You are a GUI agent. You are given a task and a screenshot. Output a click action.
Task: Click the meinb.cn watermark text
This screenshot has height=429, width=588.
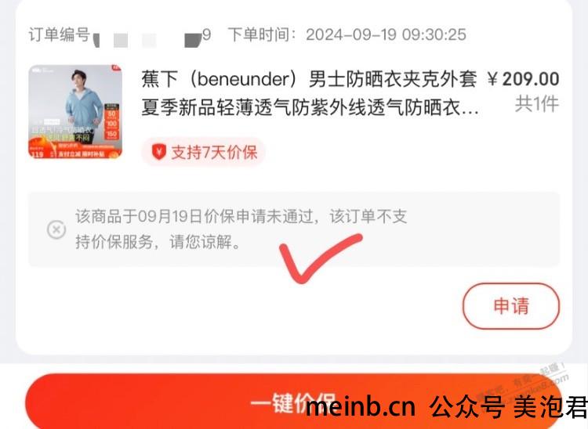[x=361, y=407]
